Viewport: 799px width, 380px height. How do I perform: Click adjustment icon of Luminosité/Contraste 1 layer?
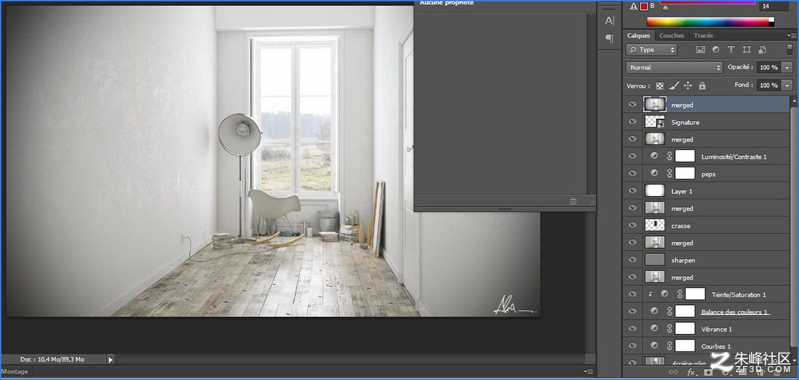654,156
